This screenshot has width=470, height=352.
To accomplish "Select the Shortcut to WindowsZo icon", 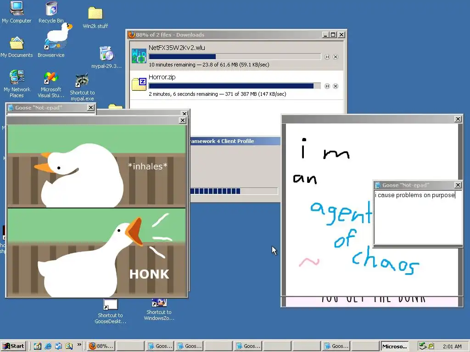I will click(x=159, y=310).
